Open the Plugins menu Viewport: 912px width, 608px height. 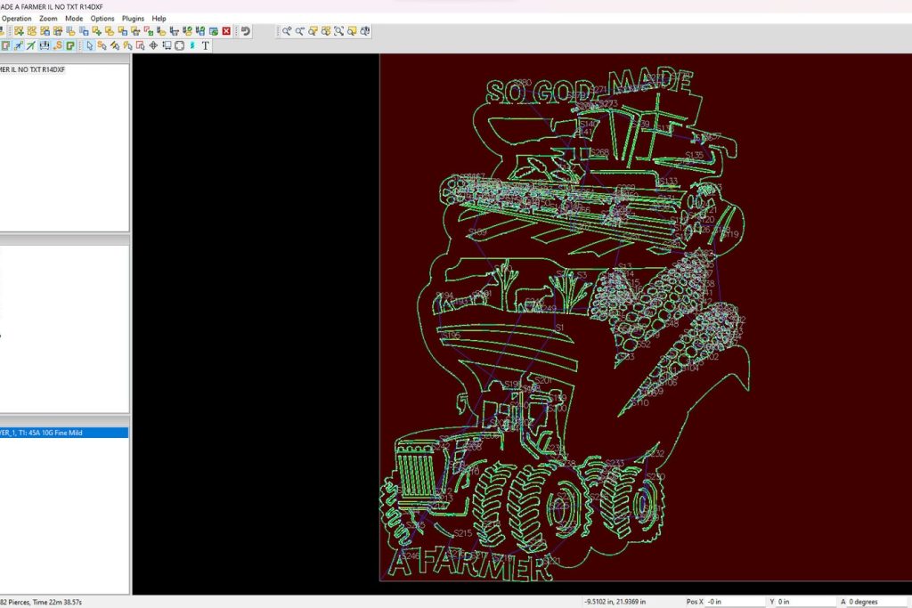pyautogui.click(x=133, y=18)
